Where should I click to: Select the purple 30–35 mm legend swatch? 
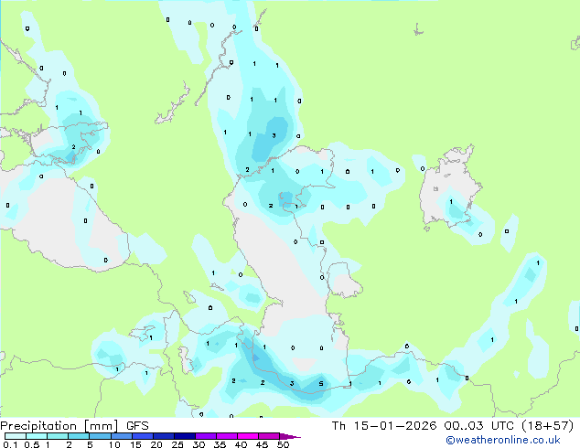click(x=206, y=436)
